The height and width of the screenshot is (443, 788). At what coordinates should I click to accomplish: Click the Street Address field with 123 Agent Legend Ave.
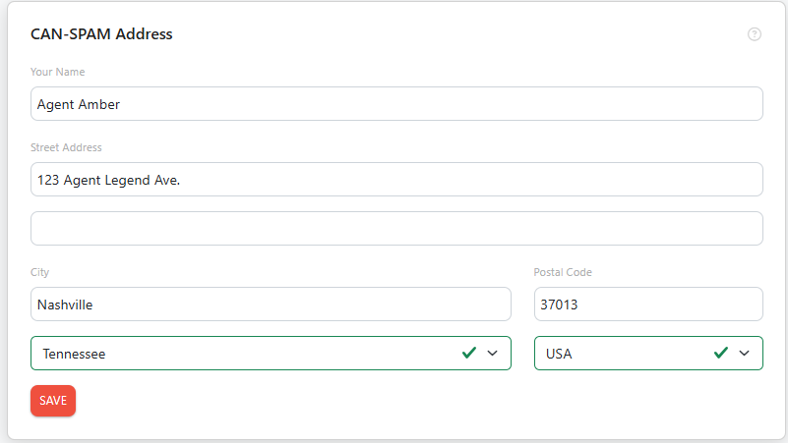point(396,179)
